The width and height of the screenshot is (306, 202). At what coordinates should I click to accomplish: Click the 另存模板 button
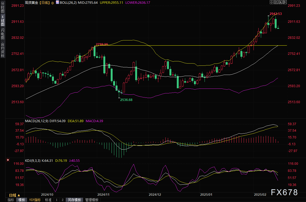pos(75,200)
